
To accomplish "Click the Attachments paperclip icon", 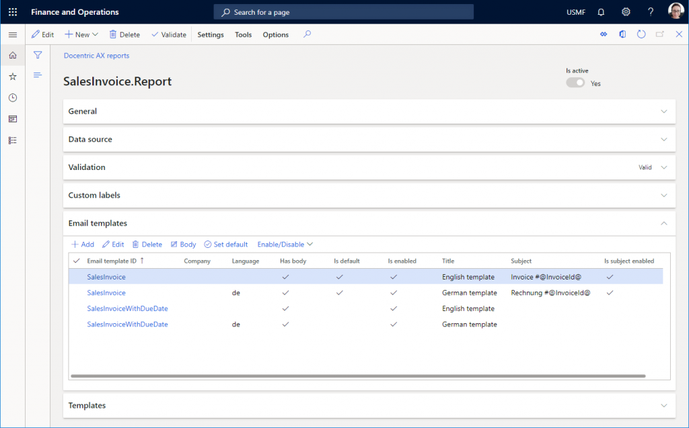I will click(x=604, y=34).
